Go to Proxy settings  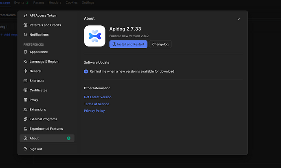click(34, 100)
